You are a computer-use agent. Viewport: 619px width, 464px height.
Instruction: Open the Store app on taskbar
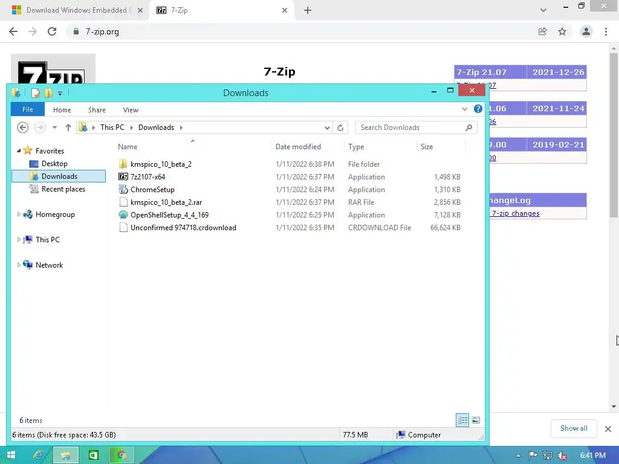pyautogui.click(x=94, y=455)
